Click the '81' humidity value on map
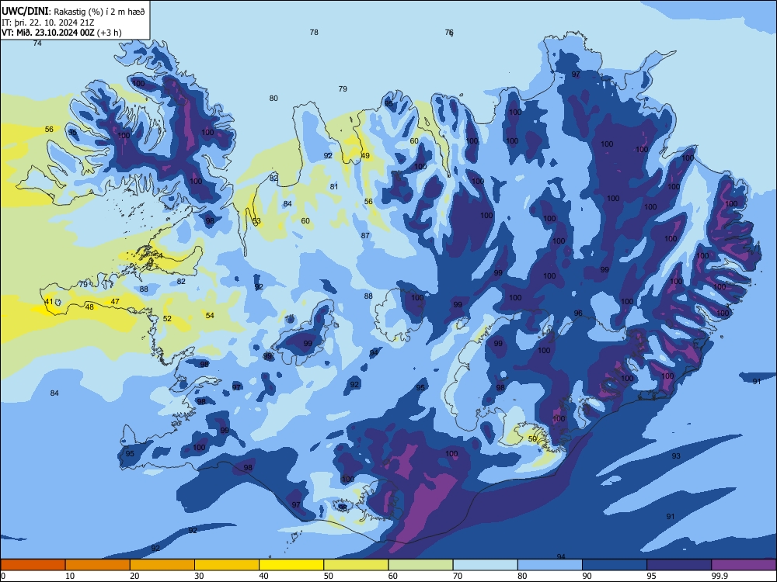Screen dimensions: 777x582 [334, 186]
